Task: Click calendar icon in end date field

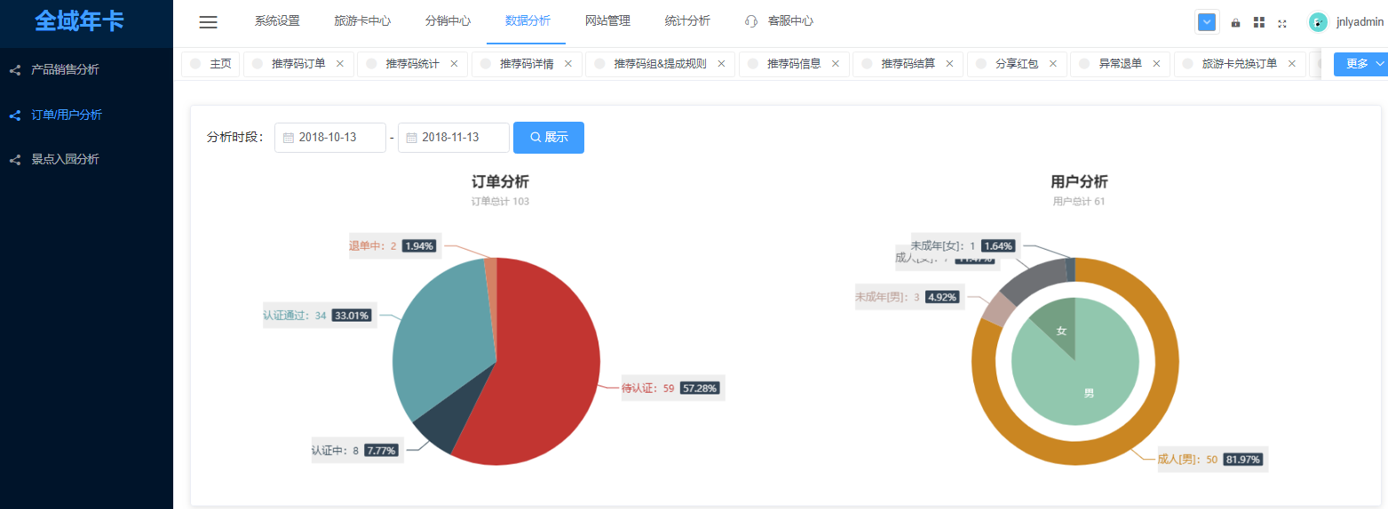Action: [412, 138]
